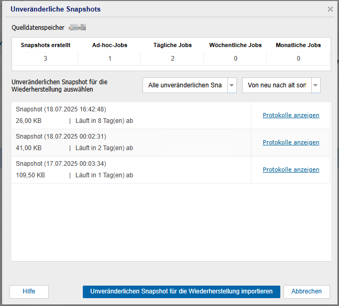Click the Monatliche Jobs count value

[298, 59]
